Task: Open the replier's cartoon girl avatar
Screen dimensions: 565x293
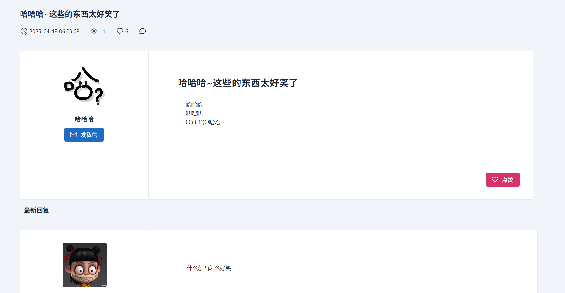Action: tap(85, 265)
